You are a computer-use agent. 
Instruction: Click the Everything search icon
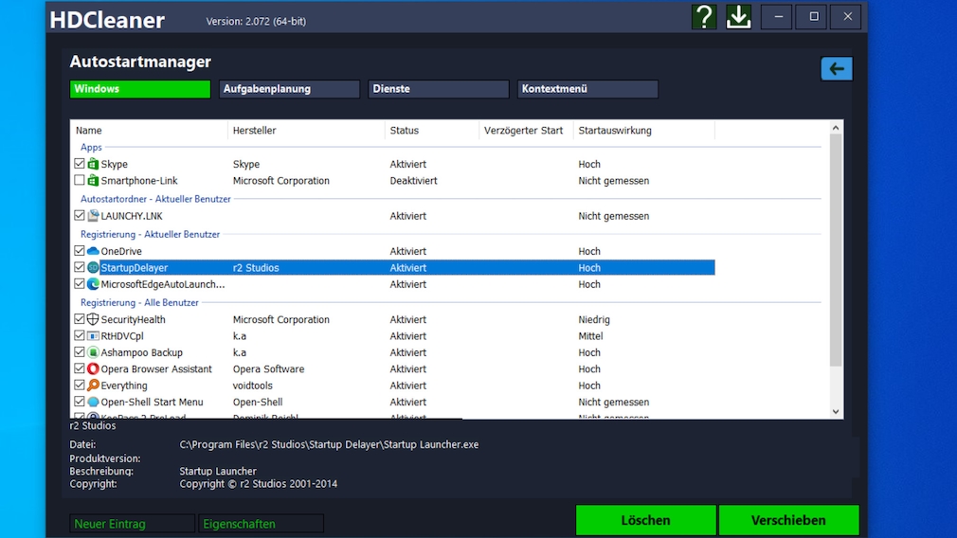tap(93, 385)
